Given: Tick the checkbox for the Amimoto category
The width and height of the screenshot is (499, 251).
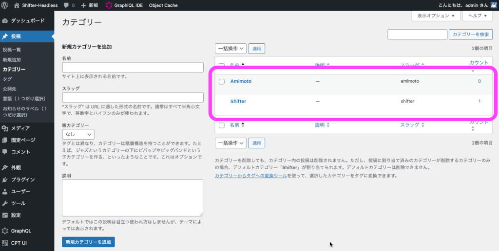Looking at the screenshot, I should tap(222, 82).
